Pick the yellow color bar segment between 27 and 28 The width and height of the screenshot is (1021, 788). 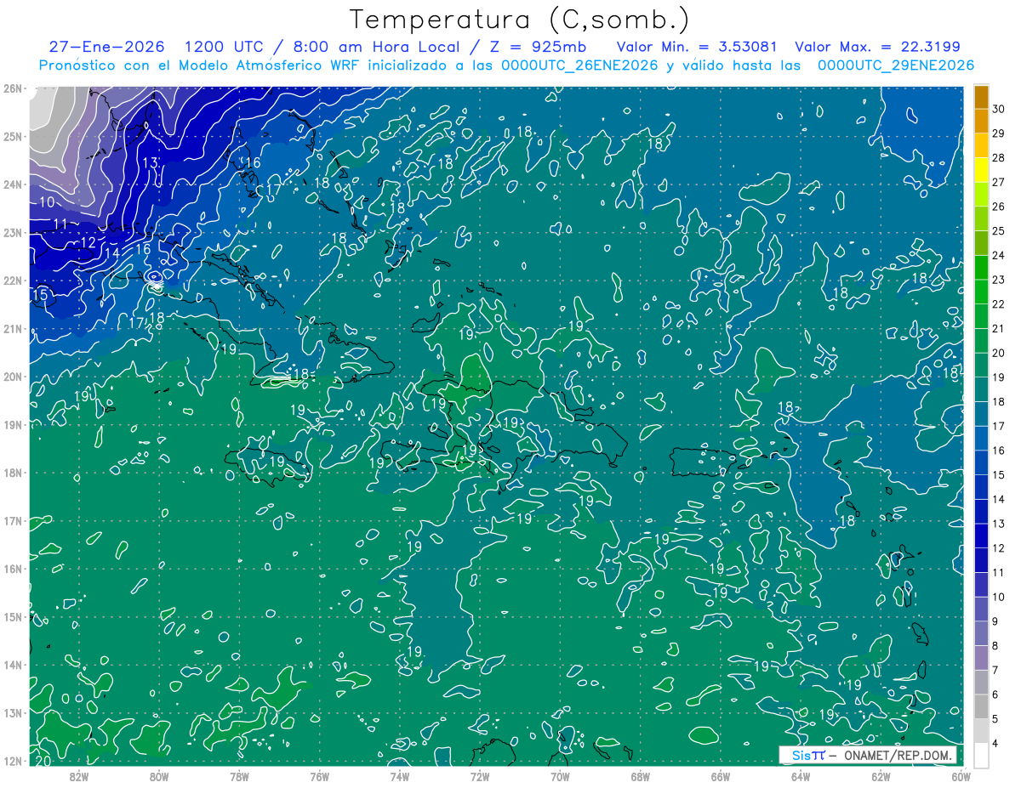(981, 170)
